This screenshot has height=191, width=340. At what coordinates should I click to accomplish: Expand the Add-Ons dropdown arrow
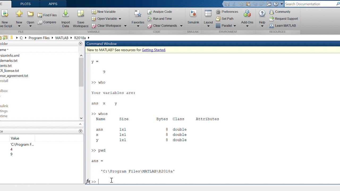247,26
